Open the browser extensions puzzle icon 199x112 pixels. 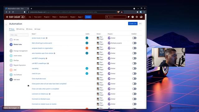(x=137, y=12)
